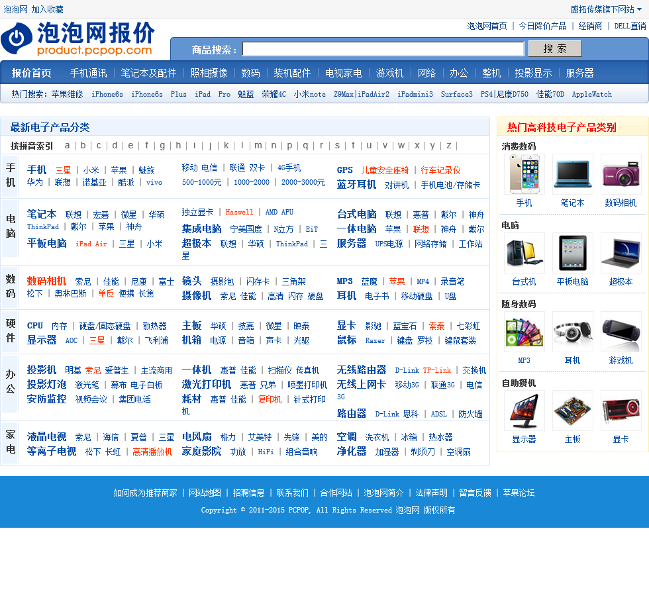The width and height of the screenshot is (649, 590).
Task: Open 净化器 category link
Action: click(352, 451)
